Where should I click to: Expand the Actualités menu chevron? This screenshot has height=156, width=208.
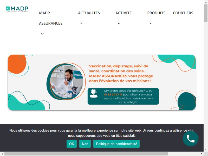tap(81, 23)
